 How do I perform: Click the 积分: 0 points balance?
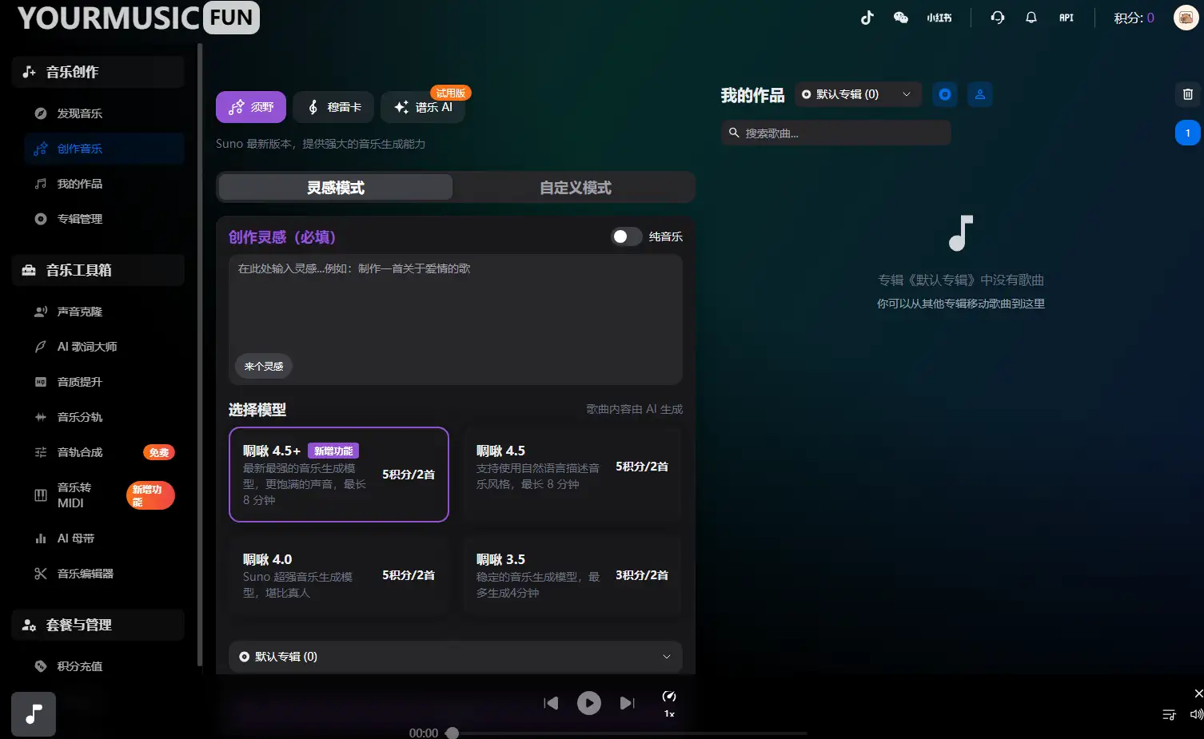click(1134, 18)
